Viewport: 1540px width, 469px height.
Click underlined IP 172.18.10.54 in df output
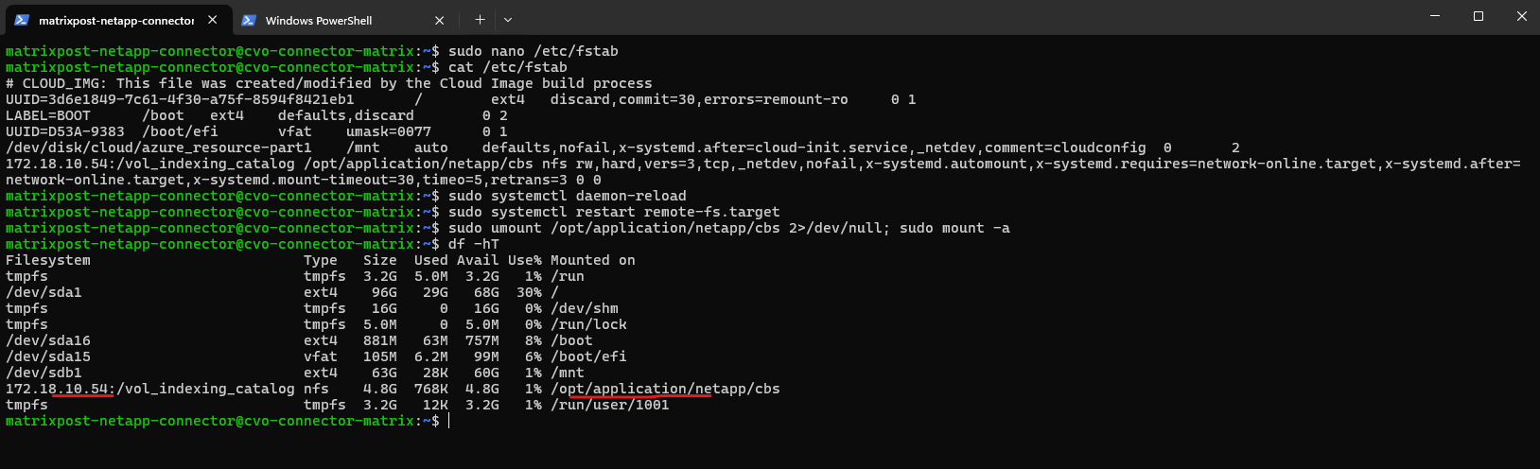tap(60, 389)
